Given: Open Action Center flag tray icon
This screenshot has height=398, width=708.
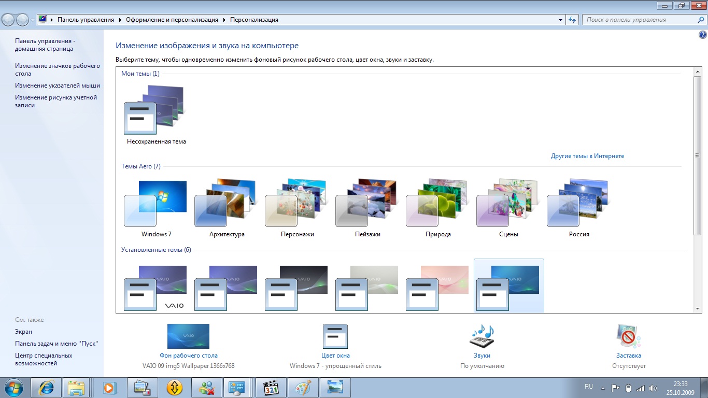Looking at the screenshot, I should (616, 388).
